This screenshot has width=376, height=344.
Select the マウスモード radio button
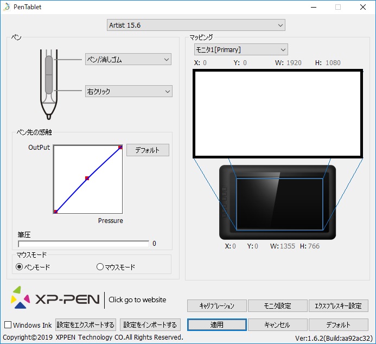coord(99,266)
